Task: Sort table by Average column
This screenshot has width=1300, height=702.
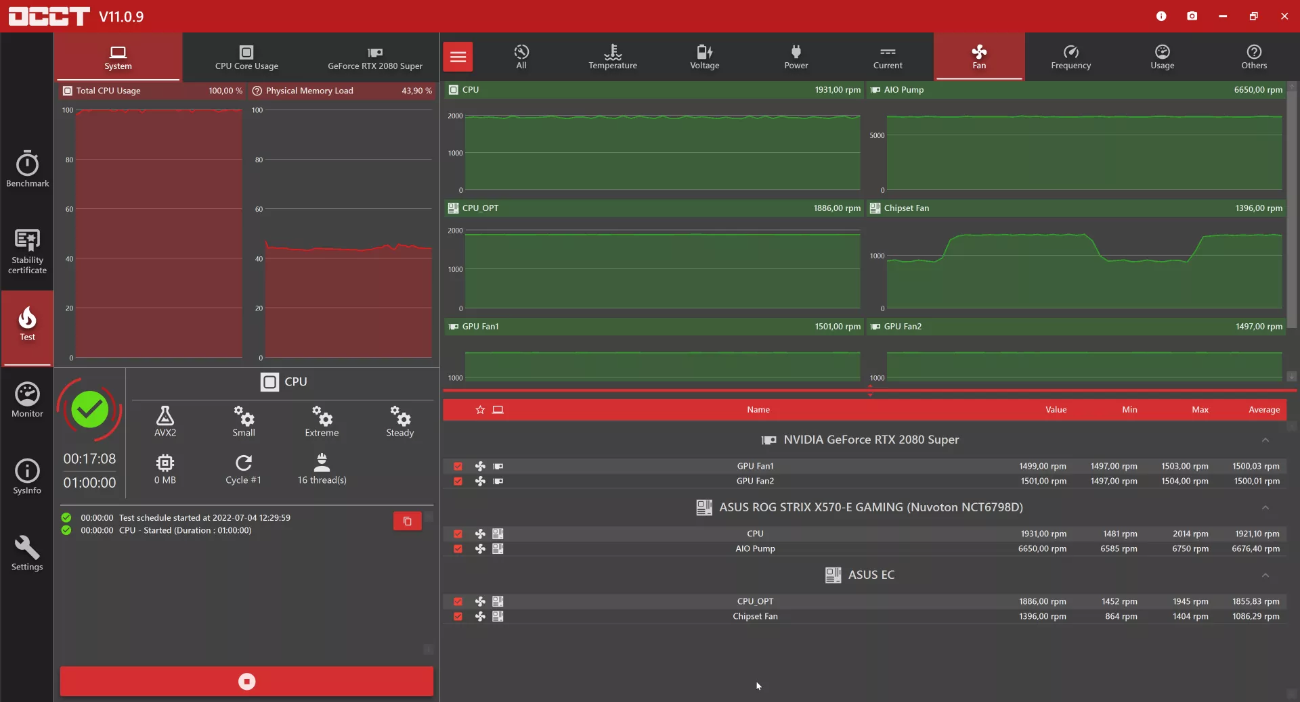Action: pyautogui.click(x=1264, y=410)
